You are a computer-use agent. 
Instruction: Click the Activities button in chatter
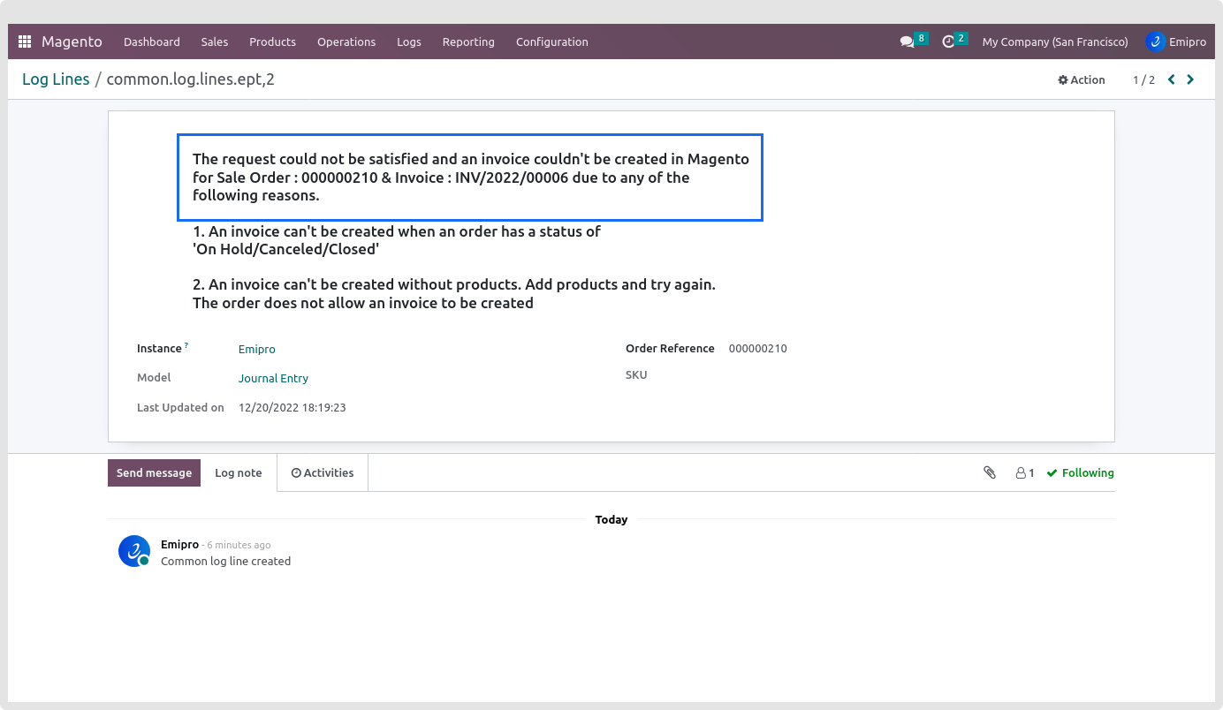(x=323, y=472)
